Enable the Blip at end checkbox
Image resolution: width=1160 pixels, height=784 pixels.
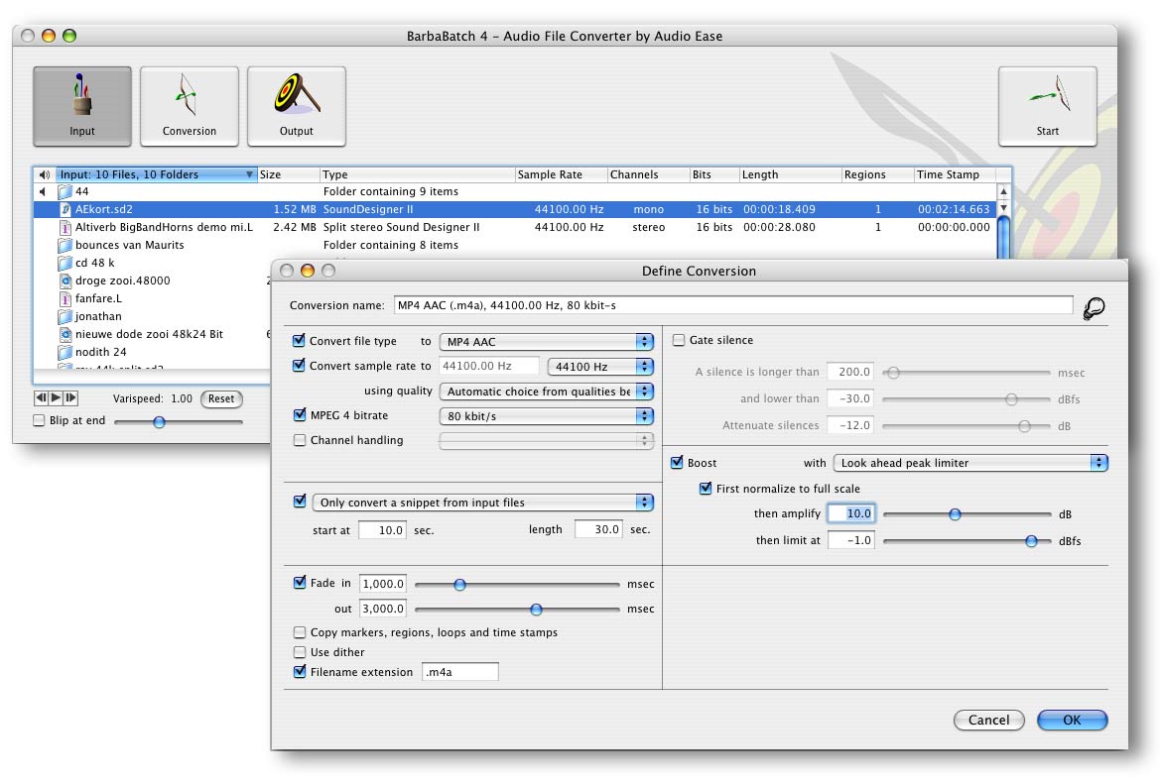40,420
